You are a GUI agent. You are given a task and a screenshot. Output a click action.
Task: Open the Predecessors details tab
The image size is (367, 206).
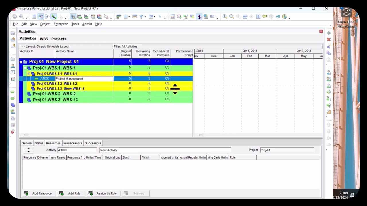coord(73,143)
